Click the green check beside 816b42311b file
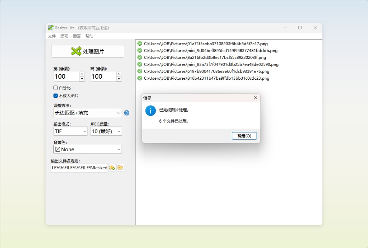Screen dimensions: 368x248 139,78
